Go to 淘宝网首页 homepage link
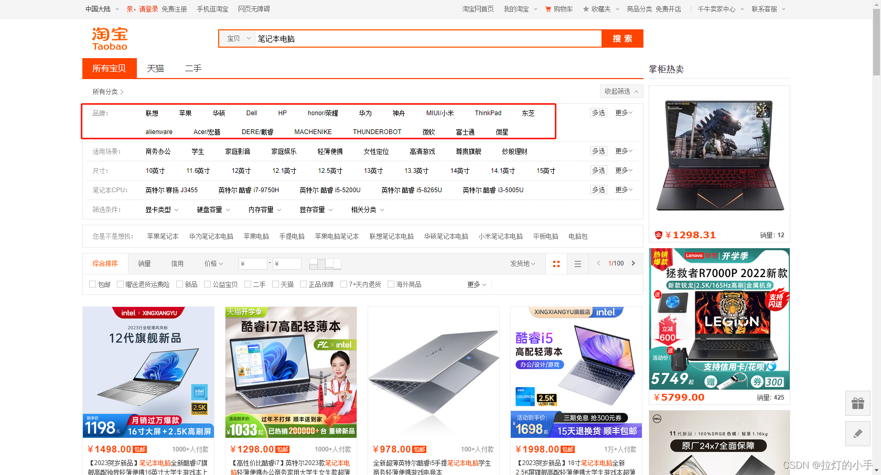The image size is (881, 475). coord(478,9)
